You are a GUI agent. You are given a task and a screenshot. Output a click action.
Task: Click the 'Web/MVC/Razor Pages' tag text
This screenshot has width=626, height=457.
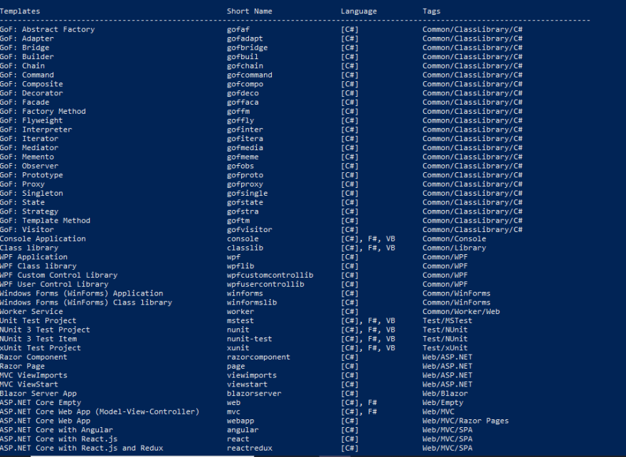466,421
